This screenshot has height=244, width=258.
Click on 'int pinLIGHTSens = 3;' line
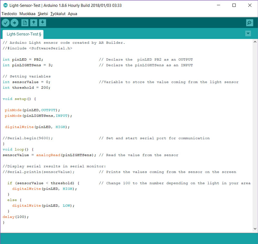coord(27,65)
